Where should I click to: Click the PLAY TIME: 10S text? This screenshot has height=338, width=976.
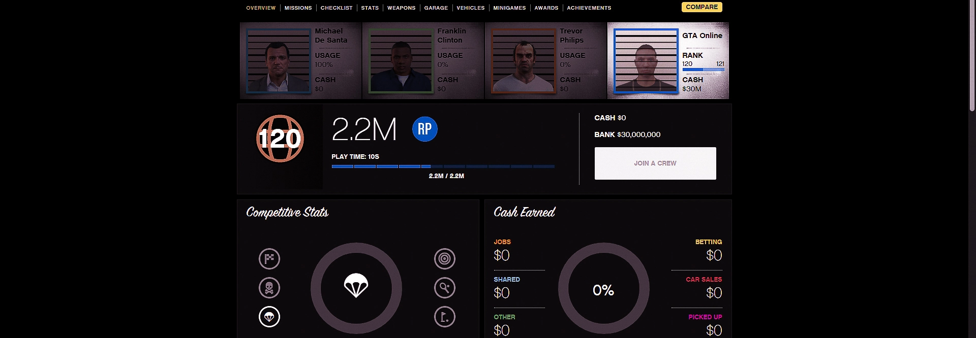tap(355, 157)
